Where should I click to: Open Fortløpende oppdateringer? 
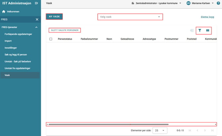[18, 34]
